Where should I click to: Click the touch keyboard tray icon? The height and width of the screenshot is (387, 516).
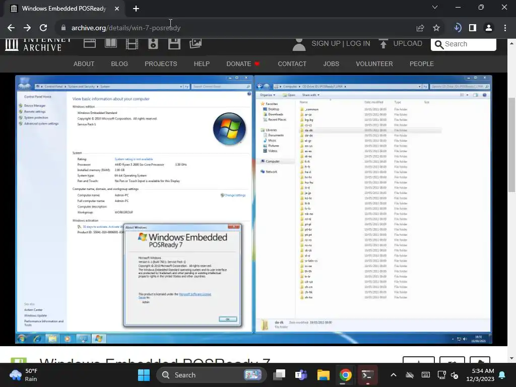[x=425, y=375]
